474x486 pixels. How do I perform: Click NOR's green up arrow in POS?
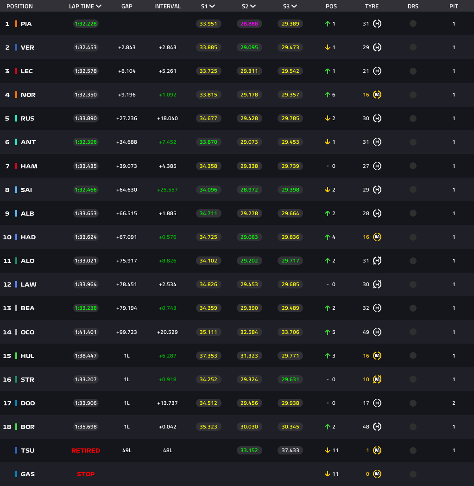click(x=327, y=95)
